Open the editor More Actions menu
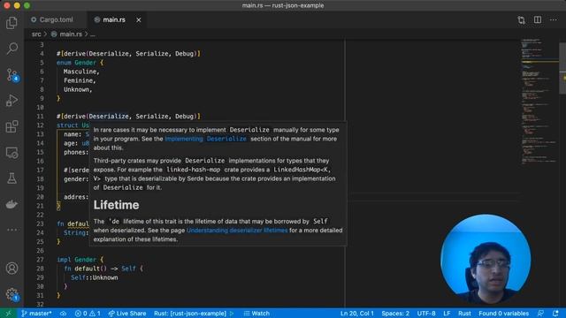 [x=554, y=19]
